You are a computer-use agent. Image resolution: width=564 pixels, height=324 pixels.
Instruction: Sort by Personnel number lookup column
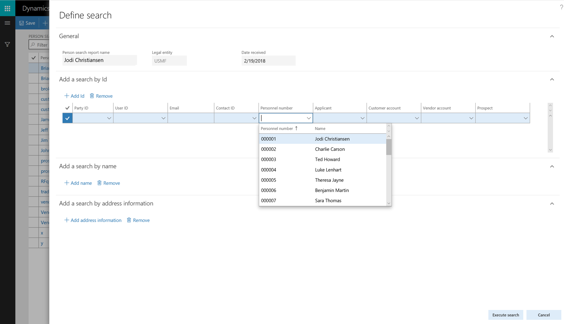[x=279, y=129]
